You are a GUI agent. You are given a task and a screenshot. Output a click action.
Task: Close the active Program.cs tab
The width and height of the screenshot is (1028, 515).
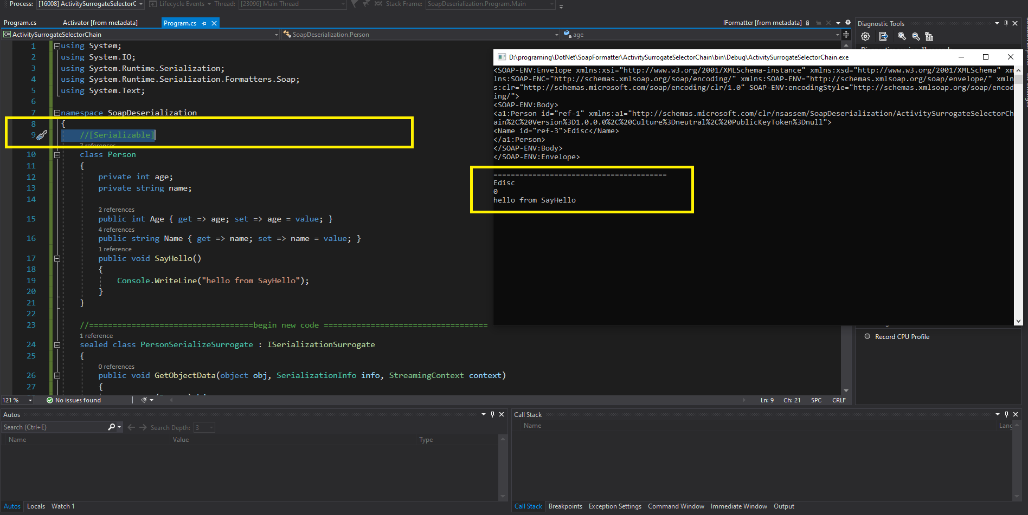pyautogui.click(x=214, y=23)
